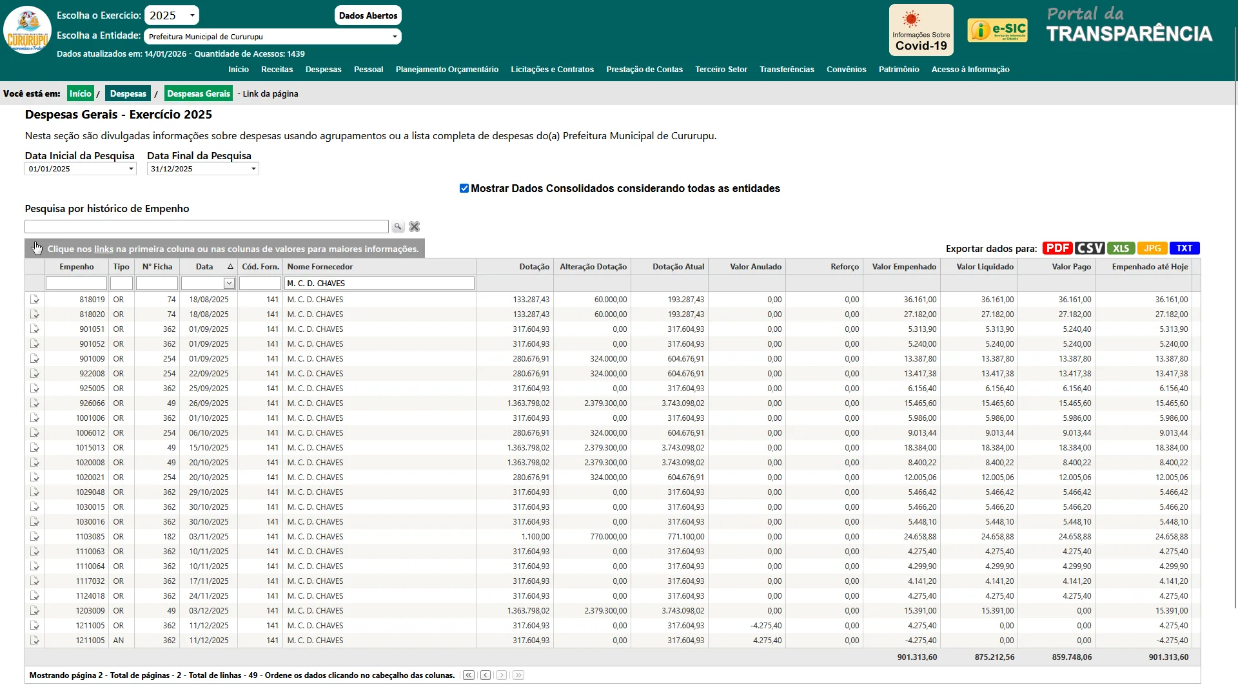Go to Despesas breadcrumb link

[128, 94]
